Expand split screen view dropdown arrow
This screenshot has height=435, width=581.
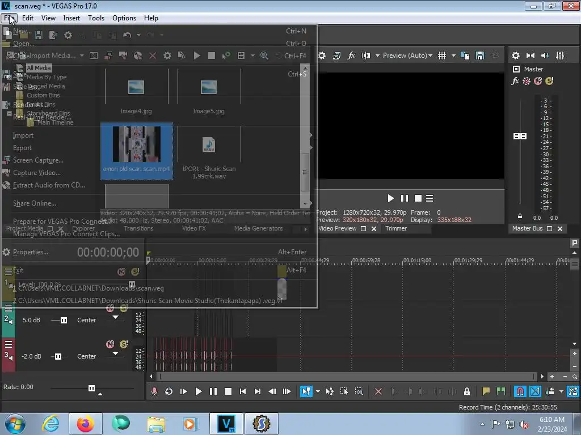tap(377, 56)
